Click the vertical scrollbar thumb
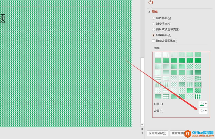This screenshot has height=139, width=215. tap(142, 90)
